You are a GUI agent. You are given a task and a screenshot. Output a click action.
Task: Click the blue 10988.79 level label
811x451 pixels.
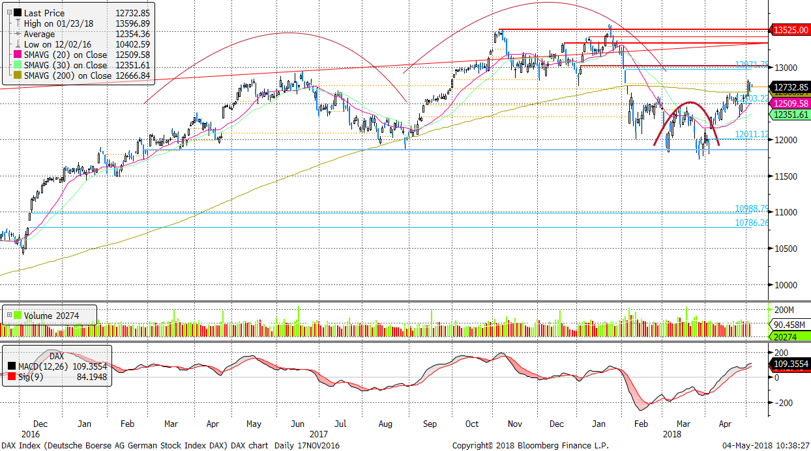click(752, 209)
